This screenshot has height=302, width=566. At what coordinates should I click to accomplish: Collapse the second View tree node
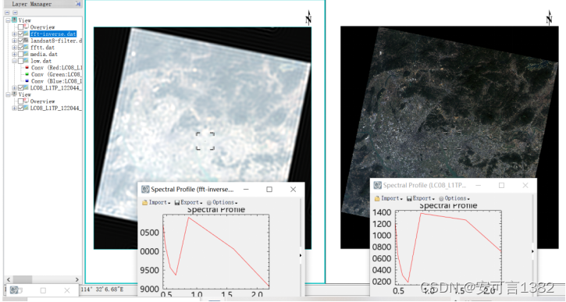click(x=8, y=94)
